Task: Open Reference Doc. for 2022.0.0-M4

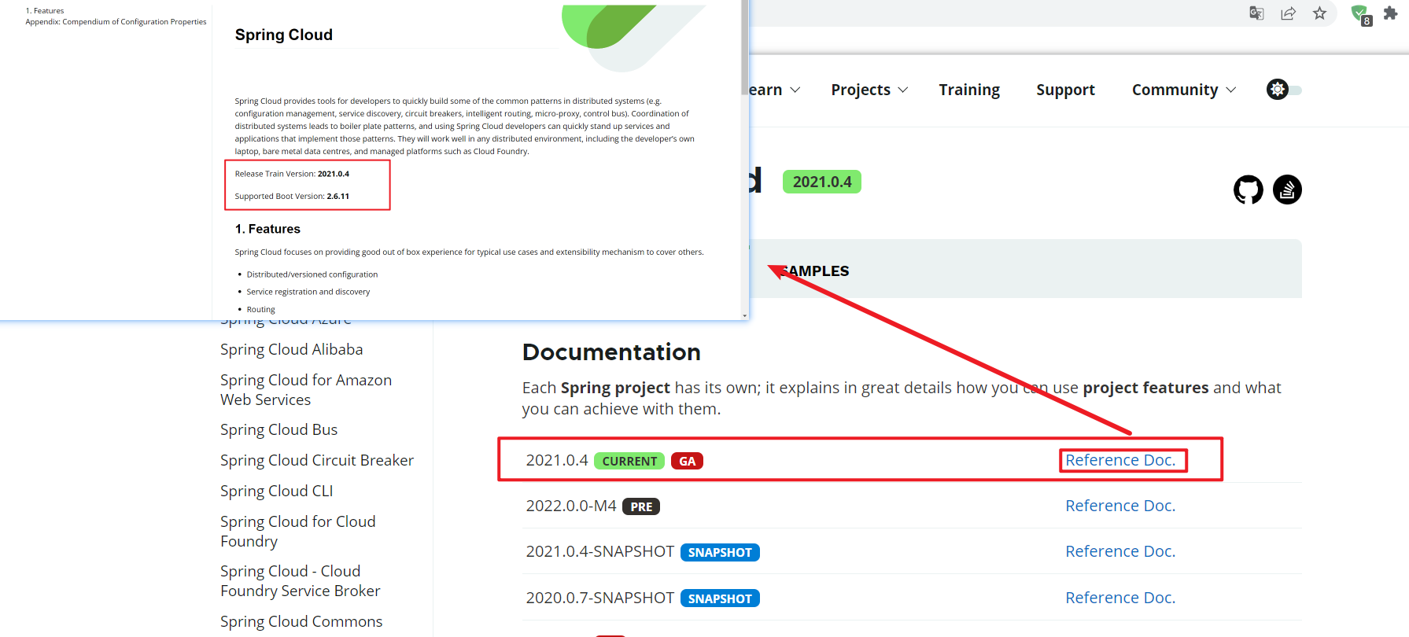Action: pyautogui.click(x=1120, y=506)
